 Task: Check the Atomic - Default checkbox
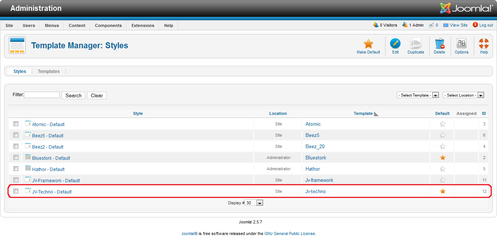tap(16, 123)
